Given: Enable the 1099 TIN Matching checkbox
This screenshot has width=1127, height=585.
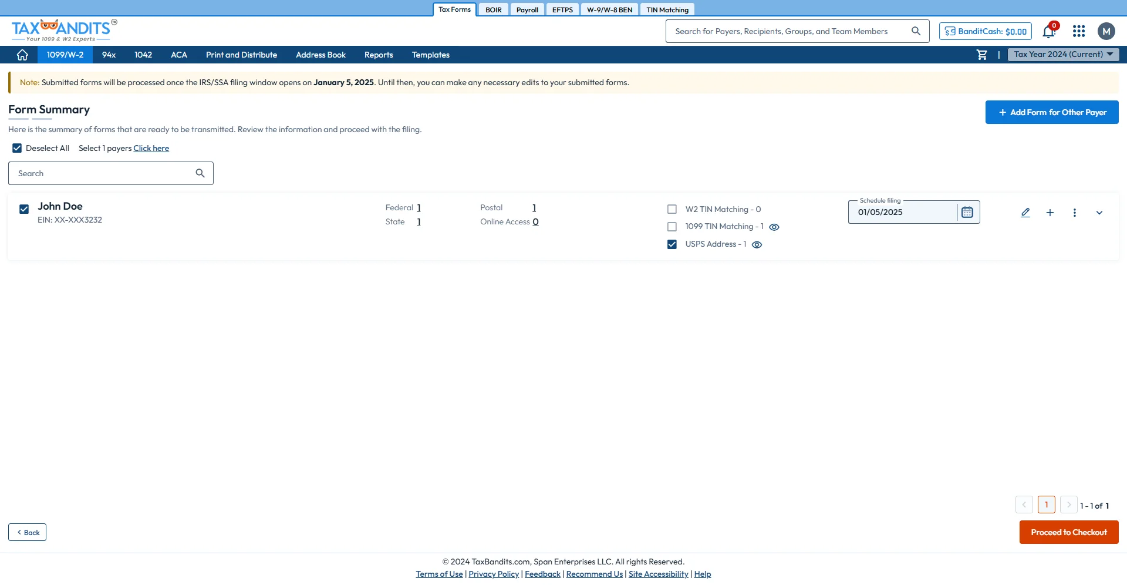Looking at the screenshot, I should [x=672, y=227].
